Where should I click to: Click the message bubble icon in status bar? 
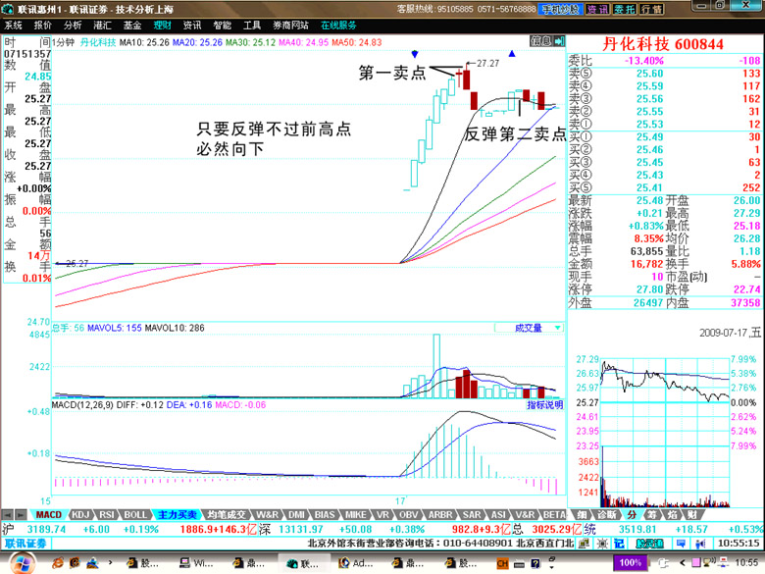[681, 544]
